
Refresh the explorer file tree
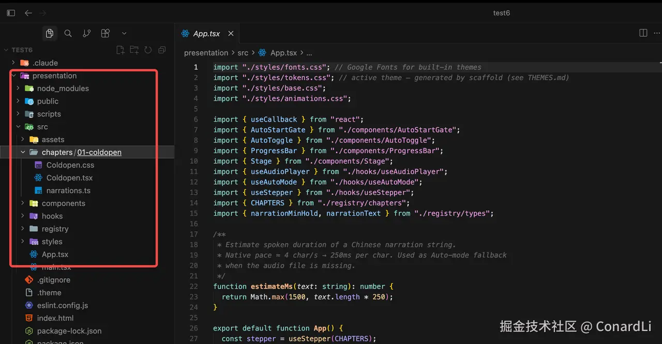pos(148,50)
